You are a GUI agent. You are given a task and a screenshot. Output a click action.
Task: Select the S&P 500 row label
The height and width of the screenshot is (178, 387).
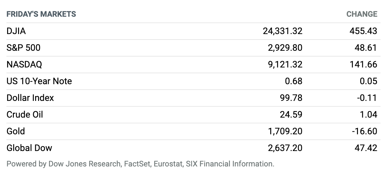click(x=24, y=48)
